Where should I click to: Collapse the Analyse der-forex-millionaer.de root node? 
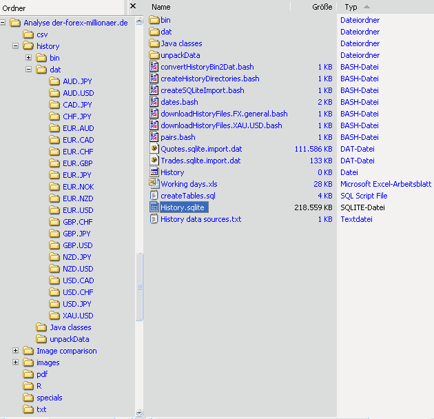(3, 23)
